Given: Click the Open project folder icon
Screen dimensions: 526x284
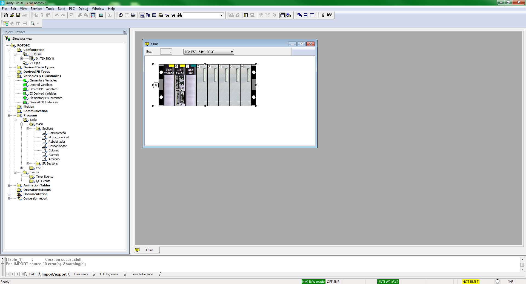Looking at the screenshot, I should [12, 15].
